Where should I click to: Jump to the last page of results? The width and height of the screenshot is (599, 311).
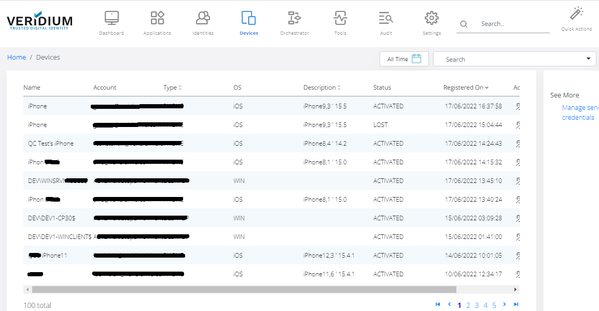pos(516,304)
